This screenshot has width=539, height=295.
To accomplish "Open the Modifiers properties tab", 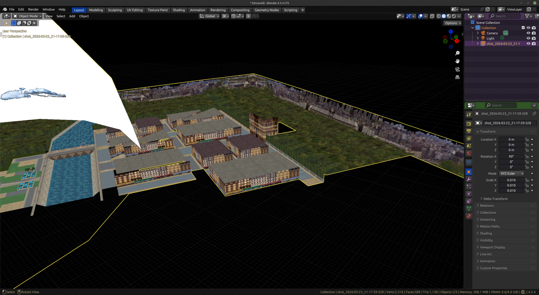I will coord(469,179).
